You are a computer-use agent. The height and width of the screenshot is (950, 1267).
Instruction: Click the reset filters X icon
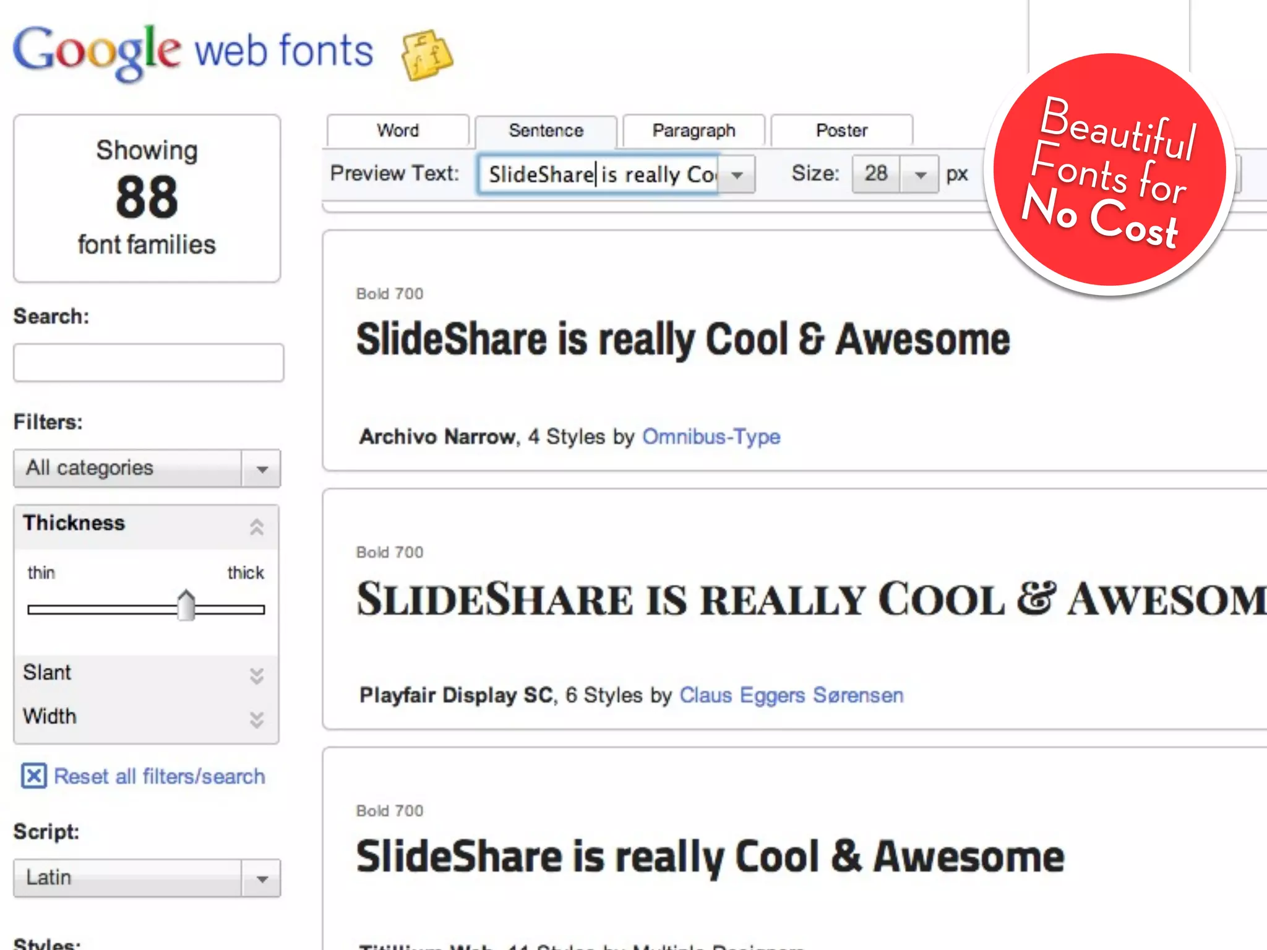[34, 776]
